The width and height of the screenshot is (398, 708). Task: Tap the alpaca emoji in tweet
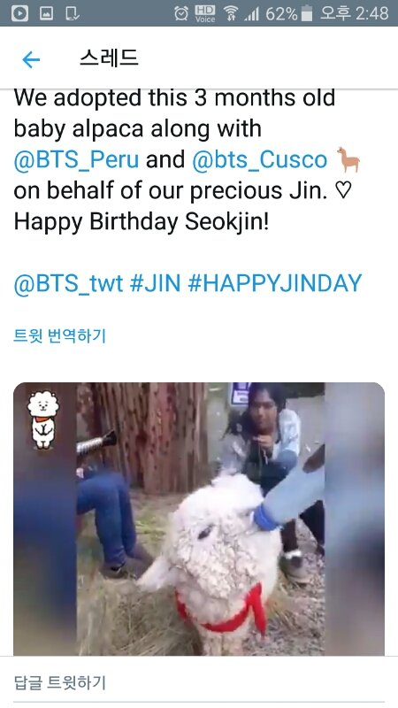348,160
